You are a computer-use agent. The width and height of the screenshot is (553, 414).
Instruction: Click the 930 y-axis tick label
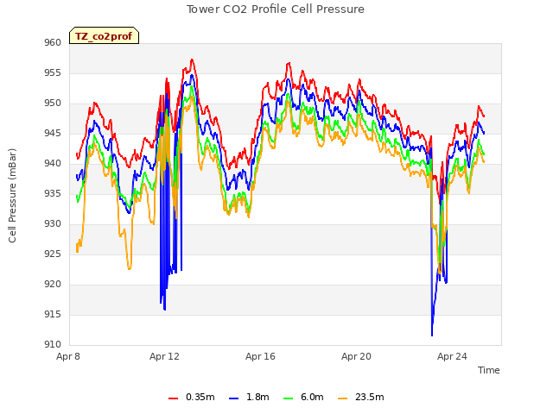click(x=53, y=224)
